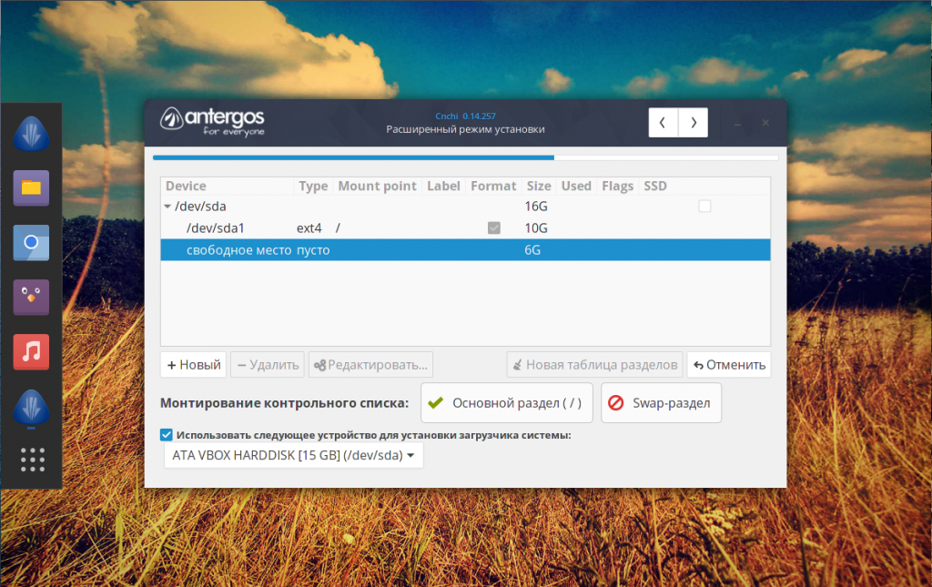Toggle the SSD checkbox for /dev/sda
The width and height of the screenshot is (932, 587).
(x=704, y=207)
